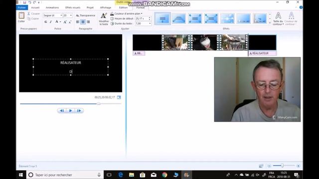Viewport: 319px width, 179px height.
Task: Open quick access toolbar customize arrow
Action: (39, 2)
